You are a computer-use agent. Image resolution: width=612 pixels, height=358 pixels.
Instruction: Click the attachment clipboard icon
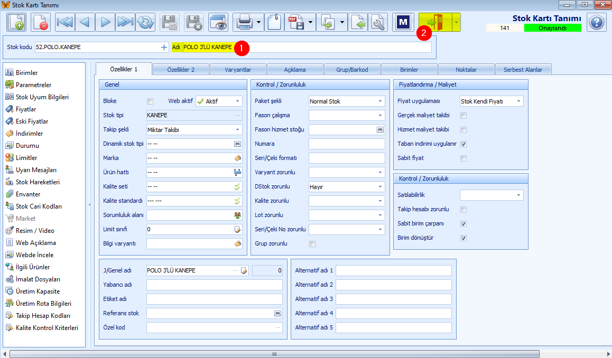[x=274, y=22]
